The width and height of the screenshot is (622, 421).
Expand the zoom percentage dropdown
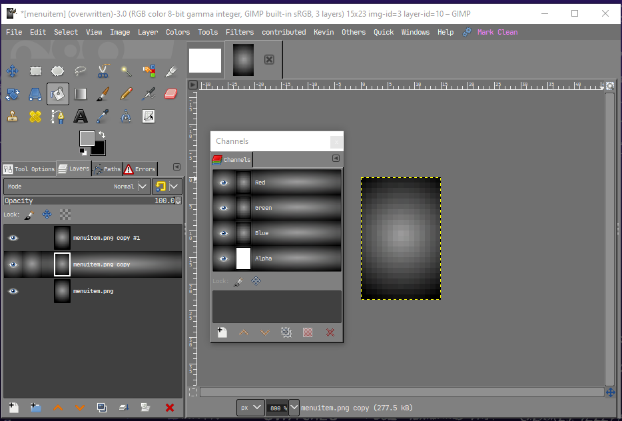click(294, 407)
